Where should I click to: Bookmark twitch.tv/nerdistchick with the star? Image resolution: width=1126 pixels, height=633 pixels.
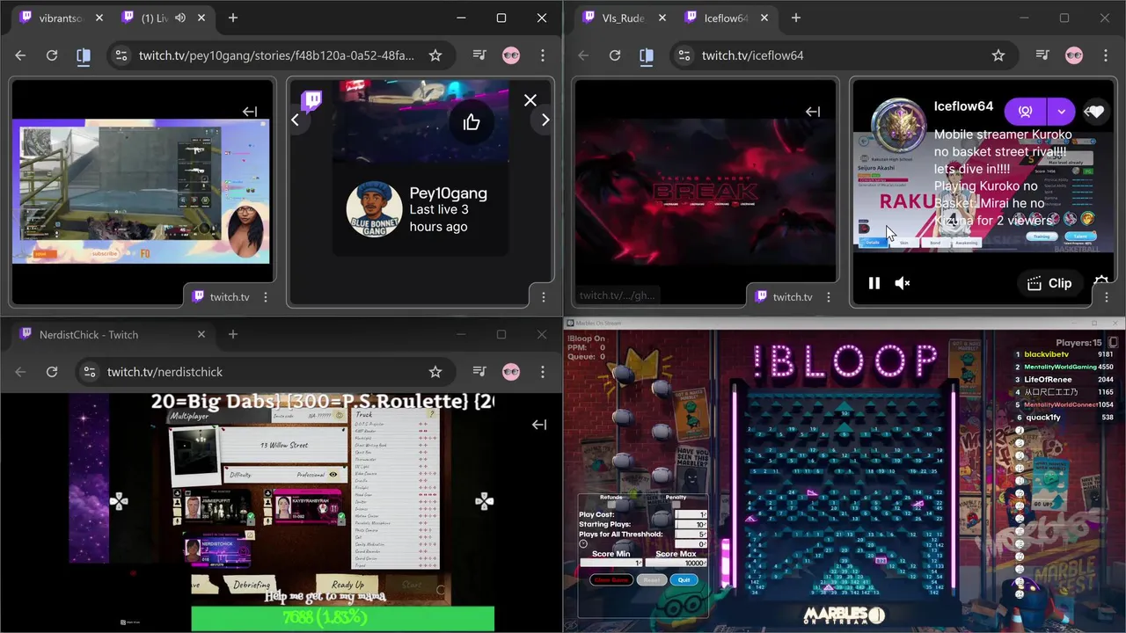tap(435, 372)
